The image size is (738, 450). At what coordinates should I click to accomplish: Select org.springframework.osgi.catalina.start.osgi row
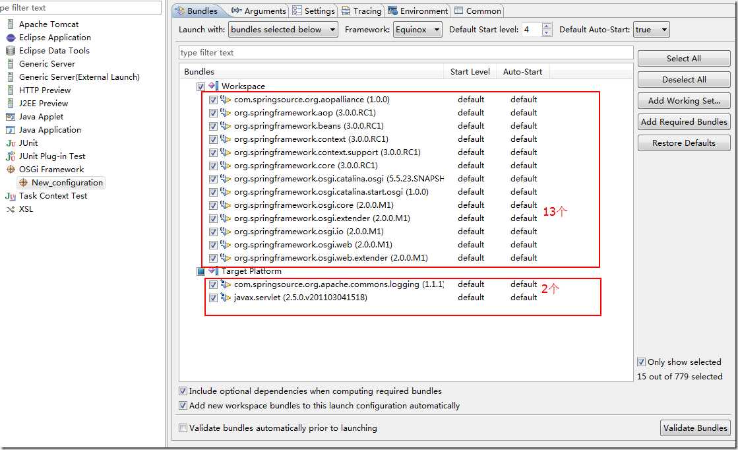coord(331,191)
